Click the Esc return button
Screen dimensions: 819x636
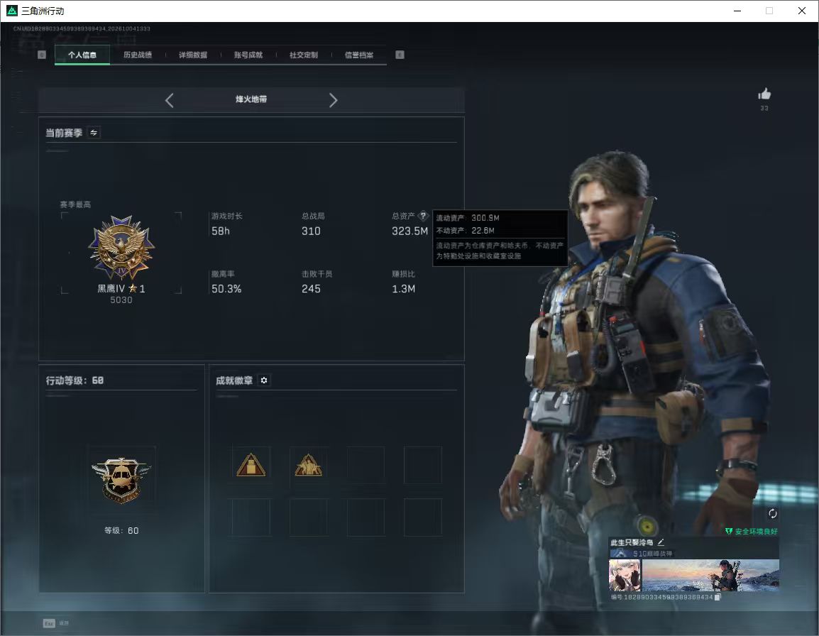56,623
